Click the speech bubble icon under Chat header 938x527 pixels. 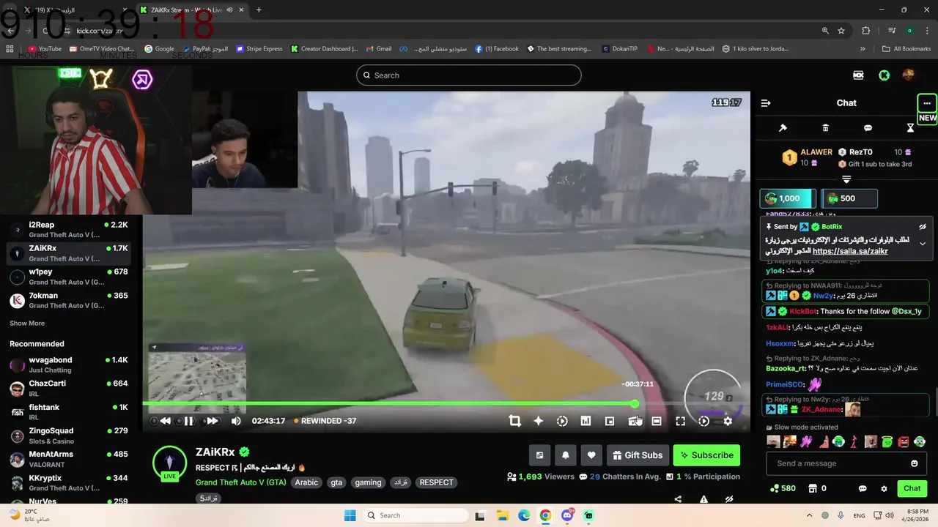pyautogui.click(x=868, y=128)
